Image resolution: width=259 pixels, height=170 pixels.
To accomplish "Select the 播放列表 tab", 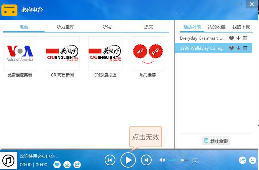I will click(192, 27).
